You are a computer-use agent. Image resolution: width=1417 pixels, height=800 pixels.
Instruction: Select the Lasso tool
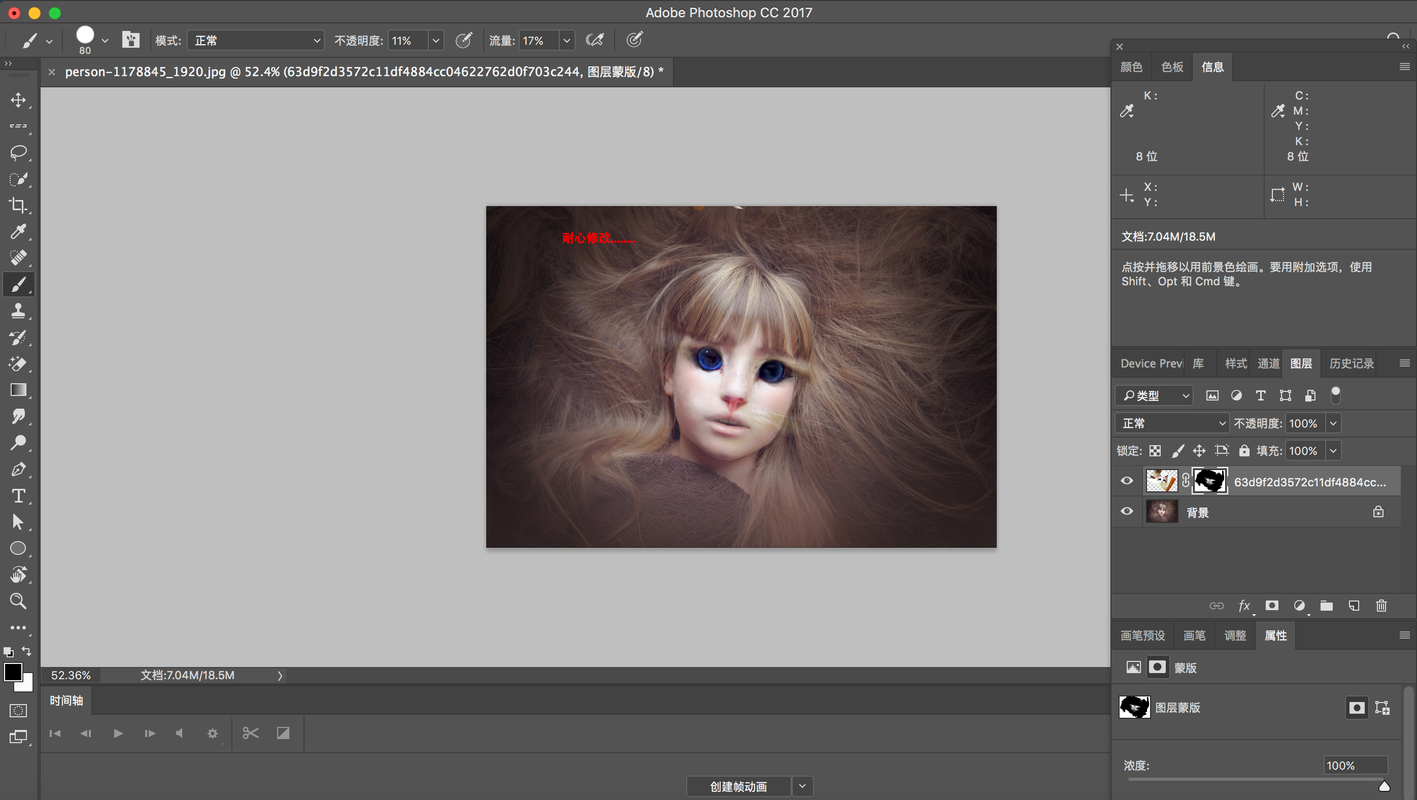18,152
